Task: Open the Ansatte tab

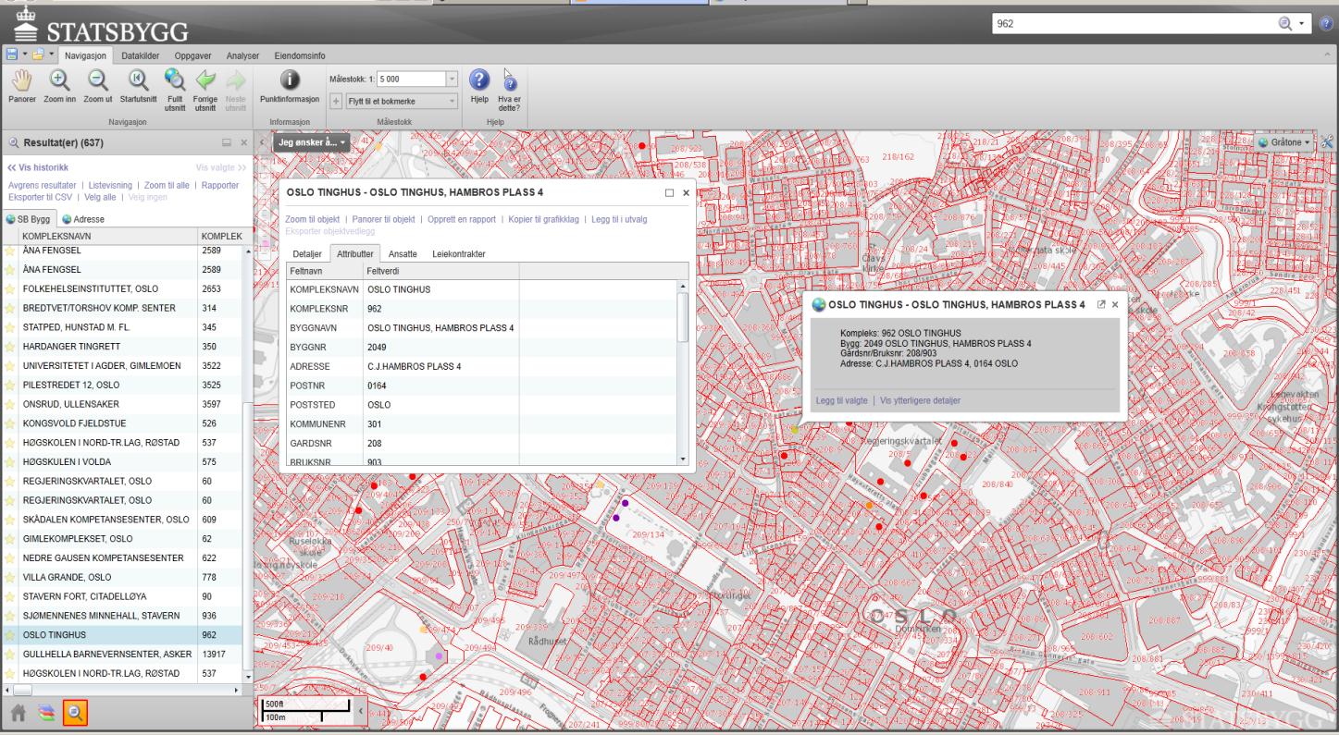Action: [403, 253]
